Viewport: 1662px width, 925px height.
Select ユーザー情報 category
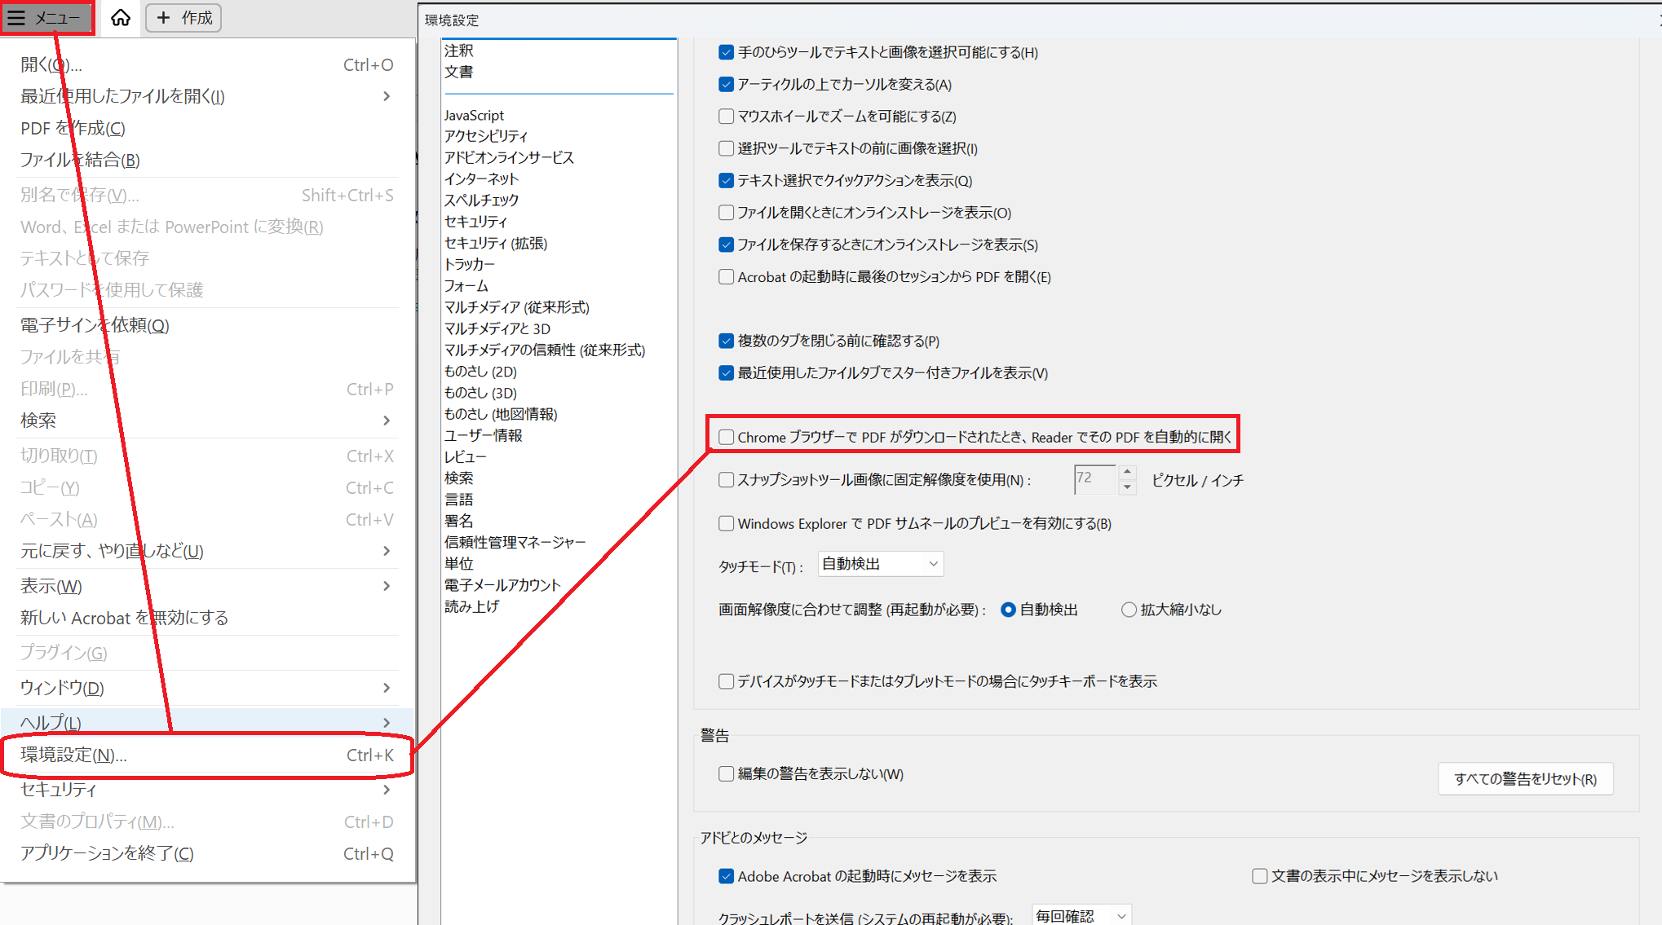pyautogui.click(x=484, y=435)
